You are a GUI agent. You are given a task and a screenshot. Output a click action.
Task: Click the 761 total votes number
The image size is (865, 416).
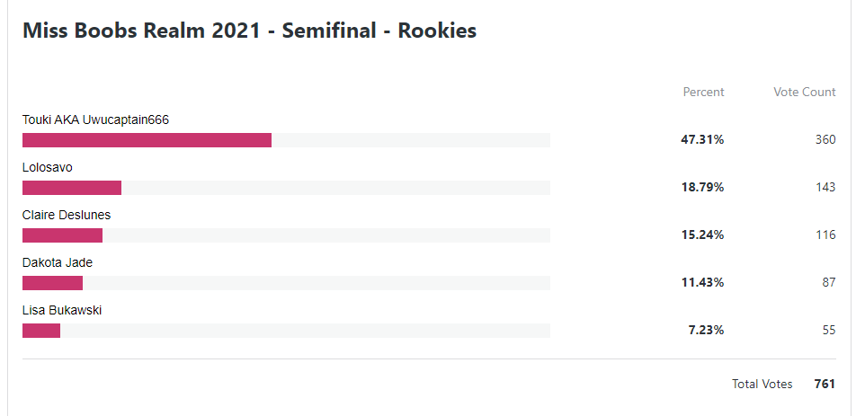[x=825, y=384]
